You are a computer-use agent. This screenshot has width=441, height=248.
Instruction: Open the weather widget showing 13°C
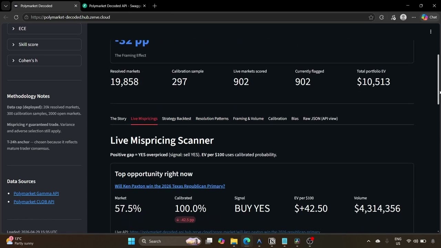click(21, 241)
